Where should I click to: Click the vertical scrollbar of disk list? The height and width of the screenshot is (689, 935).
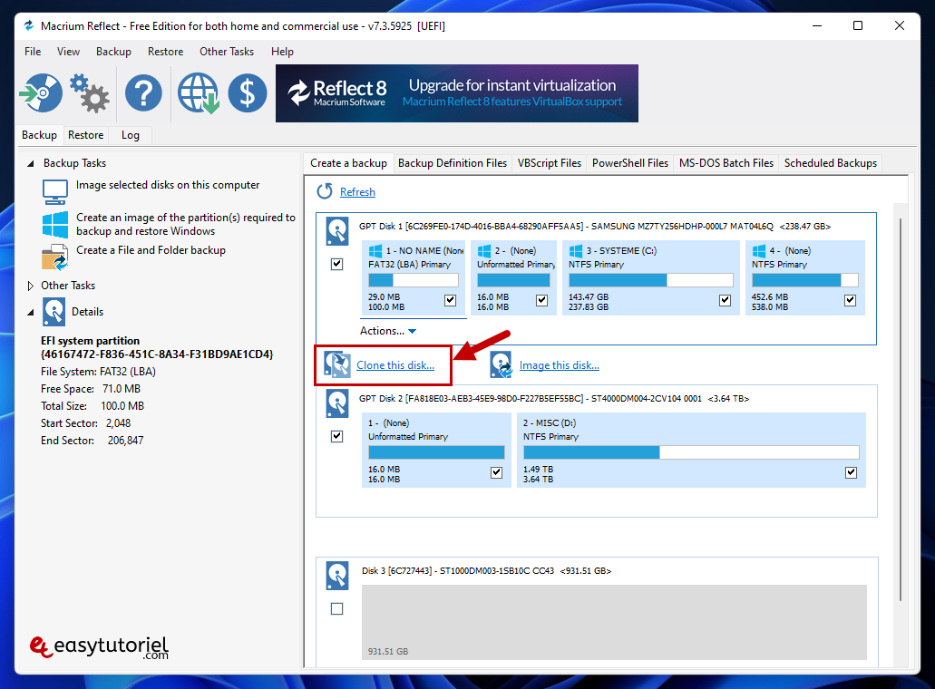point(901,410)
